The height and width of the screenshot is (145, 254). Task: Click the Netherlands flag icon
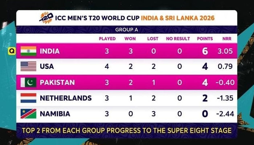click(28, 98)
